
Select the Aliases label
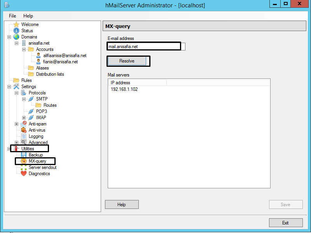[x=42, y=68]
